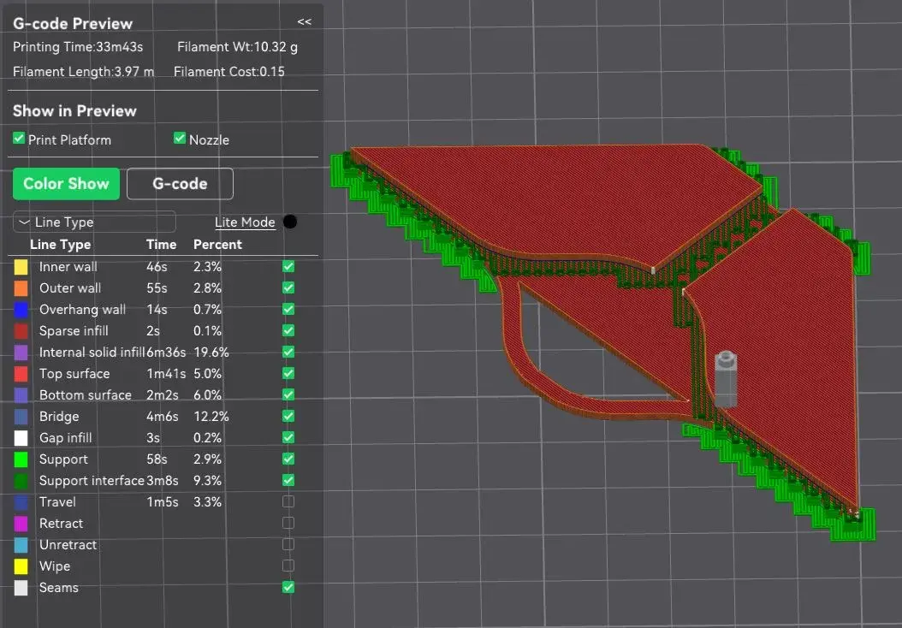Click the Travel time 1m5s value
The height and width of the screenshot is (628, 902).
click(163, 502)
